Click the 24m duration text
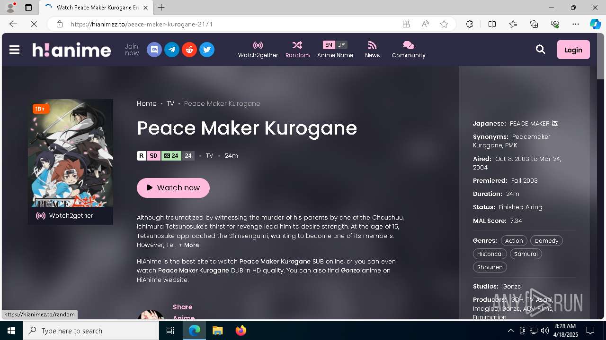Screen dimensions: 606x340 pyautogui.click(x=232, y=156)
